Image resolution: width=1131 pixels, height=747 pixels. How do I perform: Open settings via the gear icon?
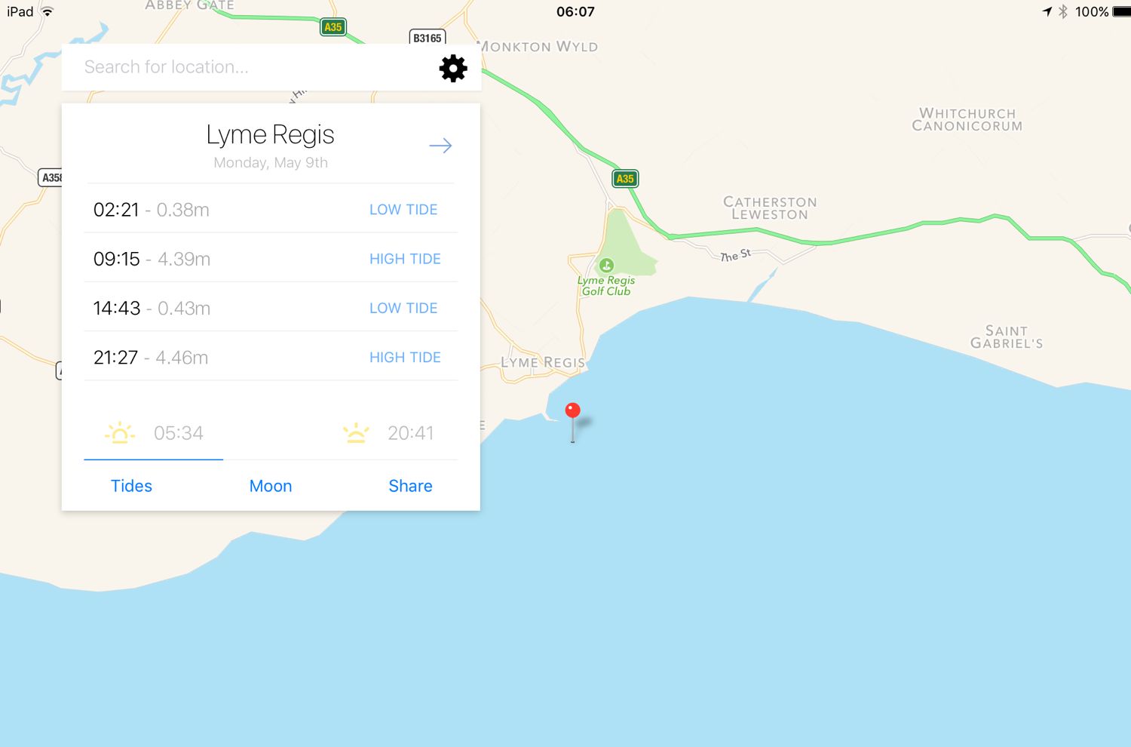pos(453,68)
